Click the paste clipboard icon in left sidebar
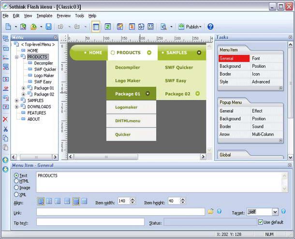Viewport: 295px width, 239px height. (5, 147)
